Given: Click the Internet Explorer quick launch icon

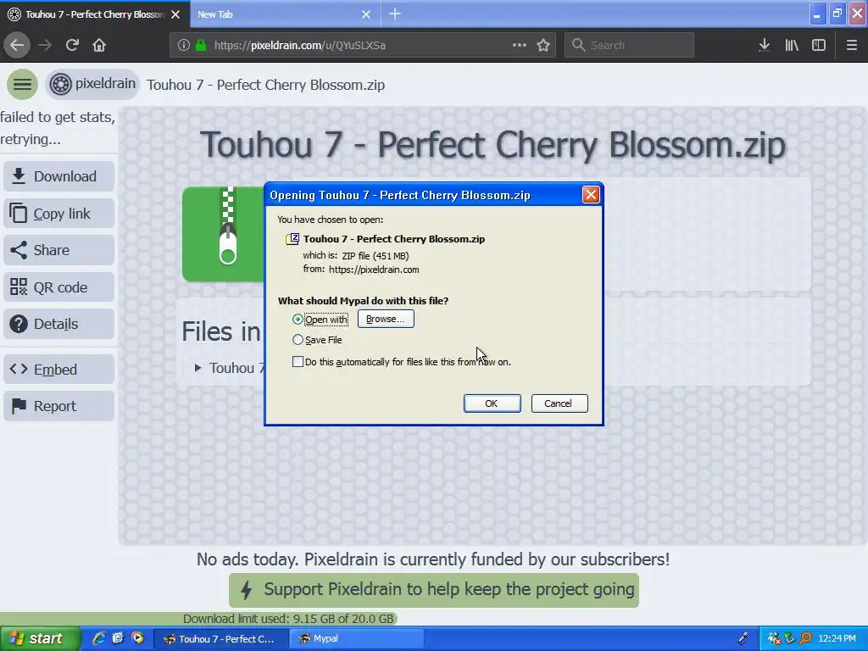Looking at the screenshot, I should click(x=99, y=638).
